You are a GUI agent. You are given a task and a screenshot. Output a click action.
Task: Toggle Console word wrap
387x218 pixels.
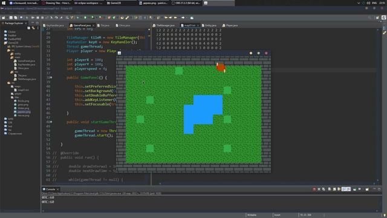pos(339,190)
